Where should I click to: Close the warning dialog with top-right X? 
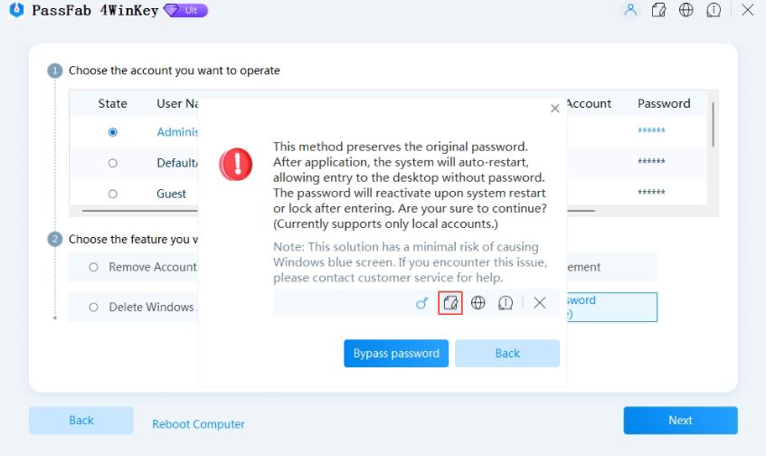click(x=554, y=109)
